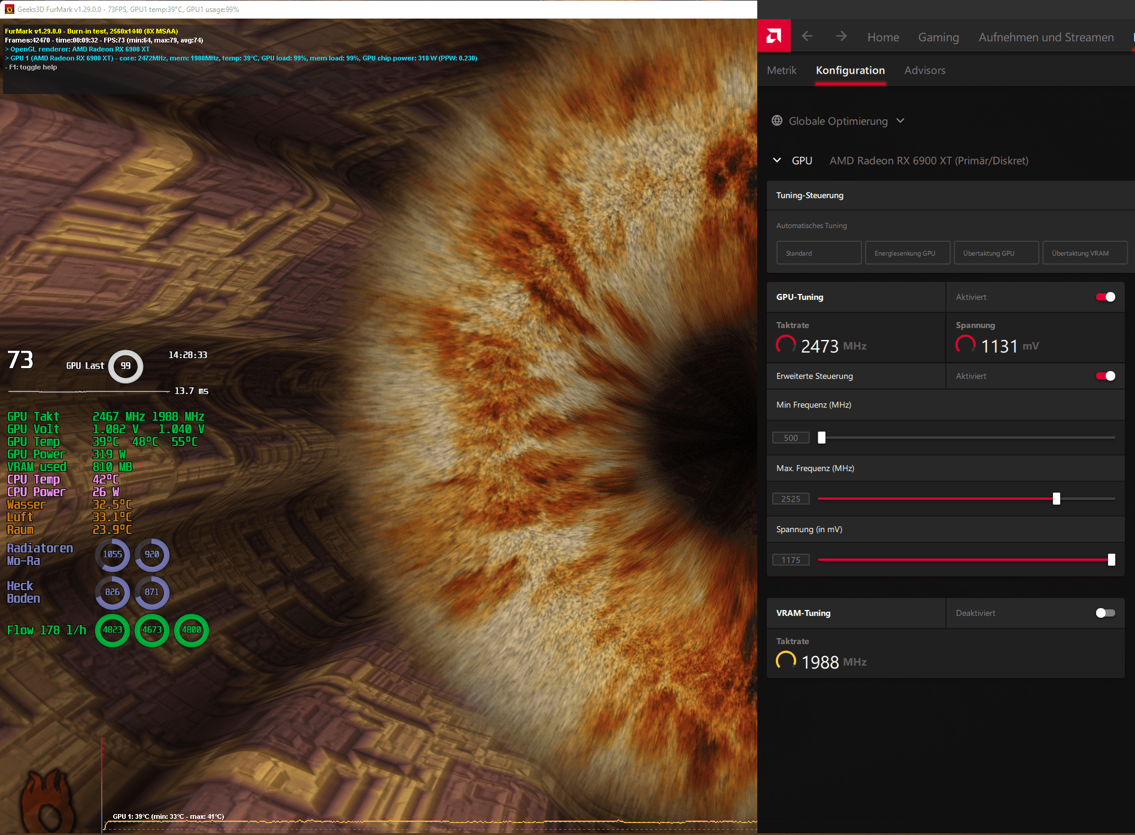The width and height of the screenshot is (1135, 835).
Task: Click the VRAM Taktrate yellow dial
Action: 786,661
